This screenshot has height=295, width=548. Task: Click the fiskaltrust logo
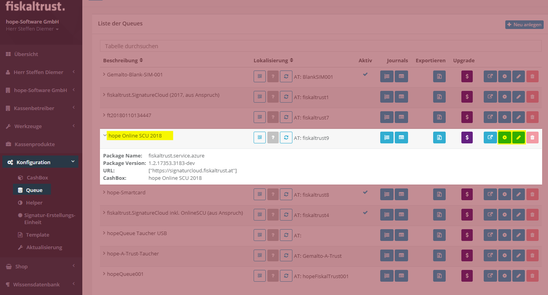click(x=35, y=6)
